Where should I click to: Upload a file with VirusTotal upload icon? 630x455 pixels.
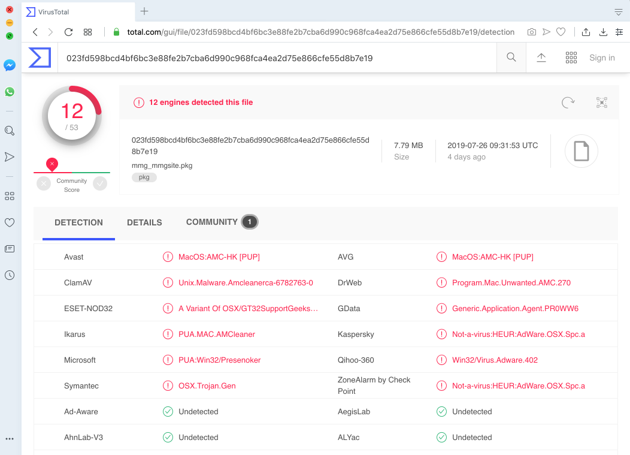(x=541, y=58)
